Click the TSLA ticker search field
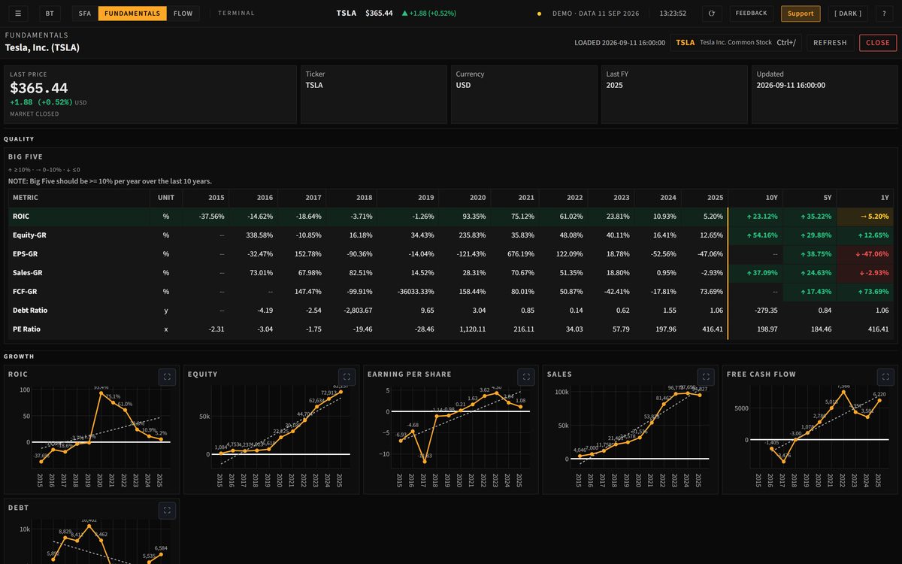902x564 pixels. pos(736,43)
